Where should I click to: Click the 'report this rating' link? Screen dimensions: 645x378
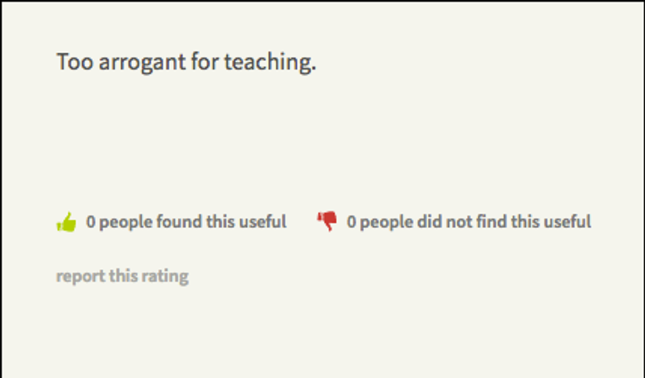tap(122, 275)
